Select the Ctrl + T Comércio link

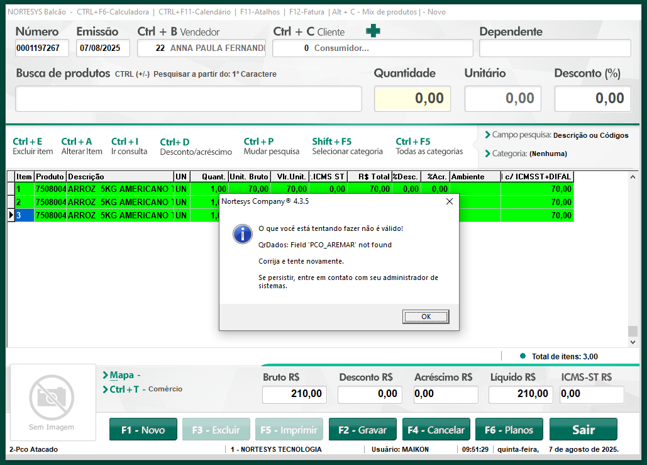pos(145,389)
